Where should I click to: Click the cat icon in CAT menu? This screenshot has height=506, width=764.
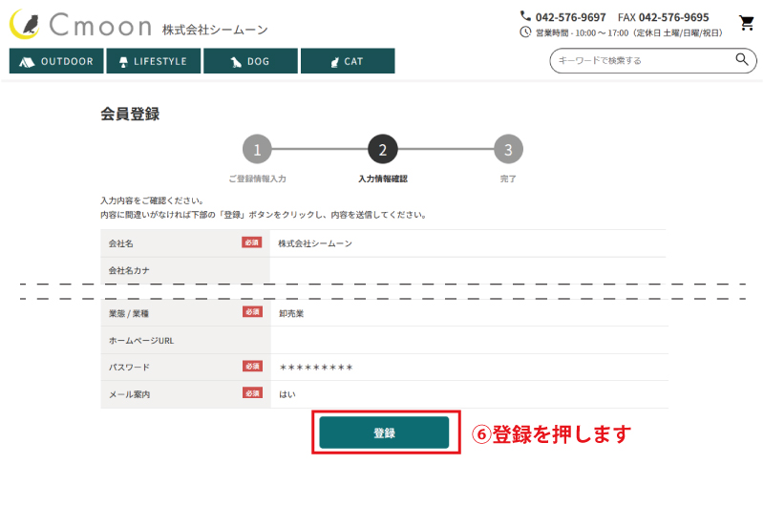tap(334, 62)
